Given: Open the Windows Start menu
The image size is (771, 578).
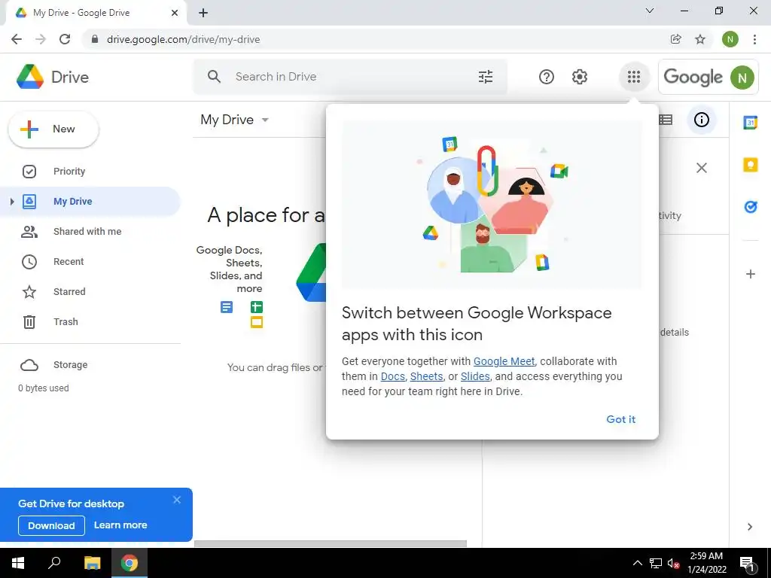Looking at the screenshot, I should (x=18, y=563).
